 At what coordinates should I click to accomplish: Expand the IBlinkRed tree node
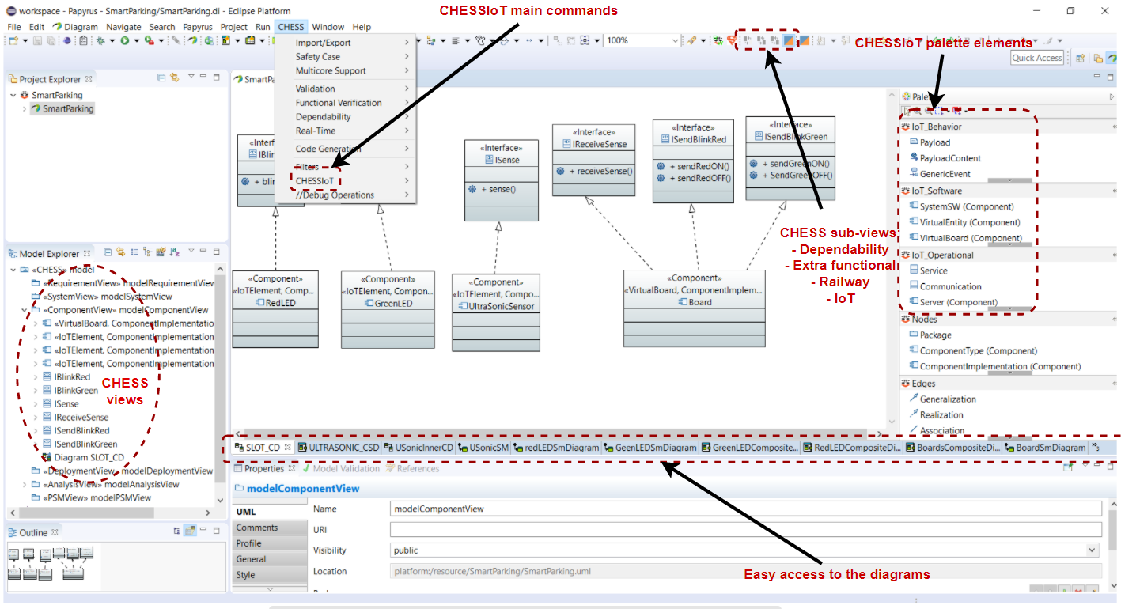(x=36, y=377)
